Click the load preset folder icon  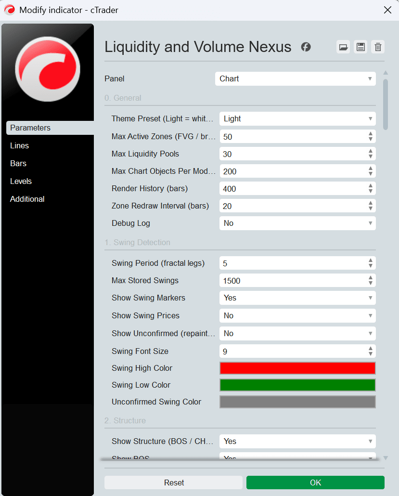(x=343, y=47)
